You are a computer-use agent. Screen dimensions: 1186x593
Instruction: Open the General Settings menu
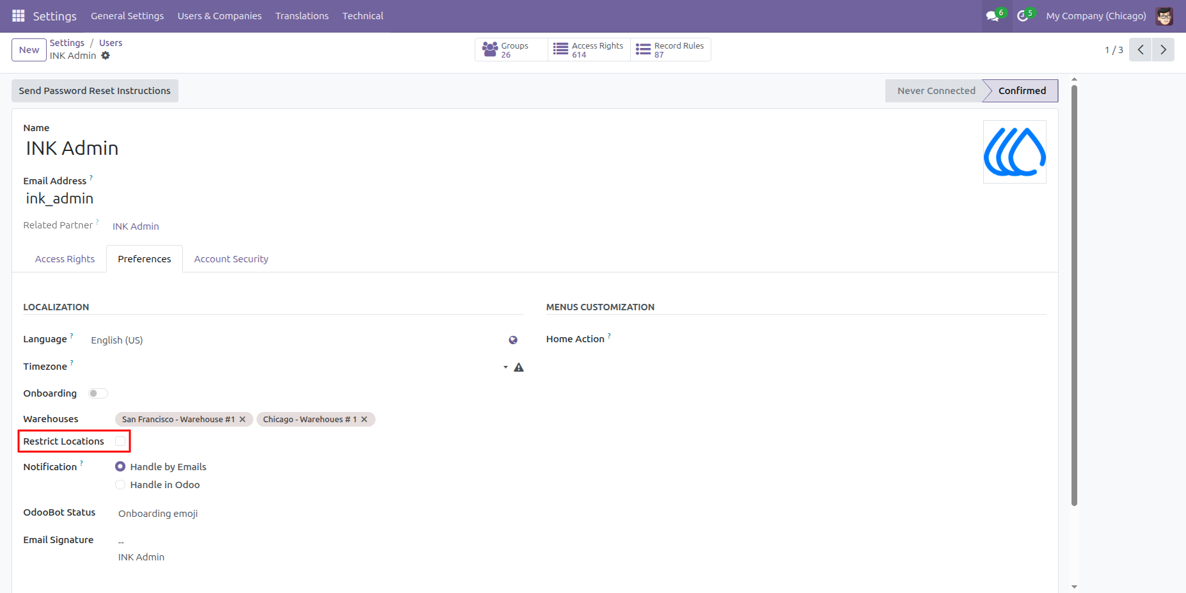(127, 16)
